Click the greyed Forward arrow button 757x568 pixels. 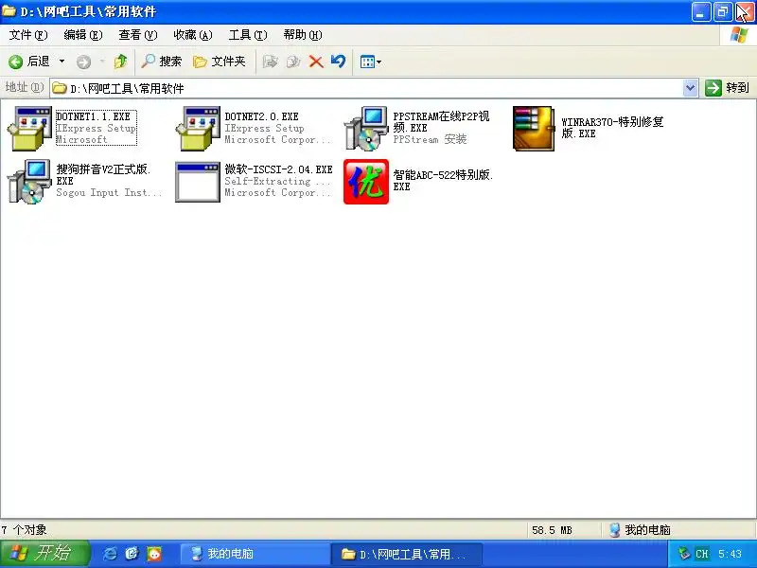point(83,62)
